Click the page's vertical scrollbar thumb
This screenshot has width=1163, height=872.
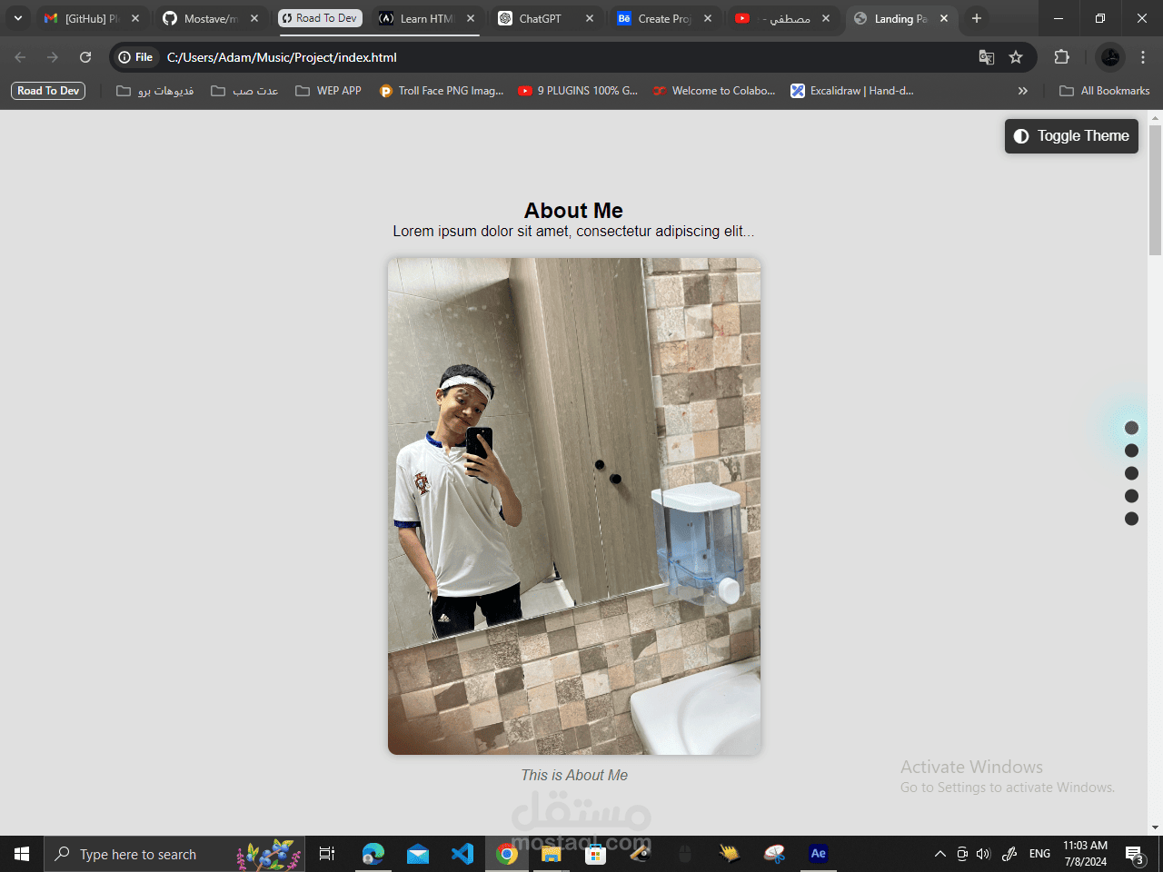pyautogui.click(x=1155, y=189)
